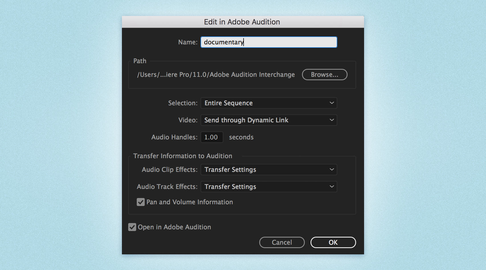The image size is (486, 270).
Task: Click the documentary name text
Action: coord(223,42)
